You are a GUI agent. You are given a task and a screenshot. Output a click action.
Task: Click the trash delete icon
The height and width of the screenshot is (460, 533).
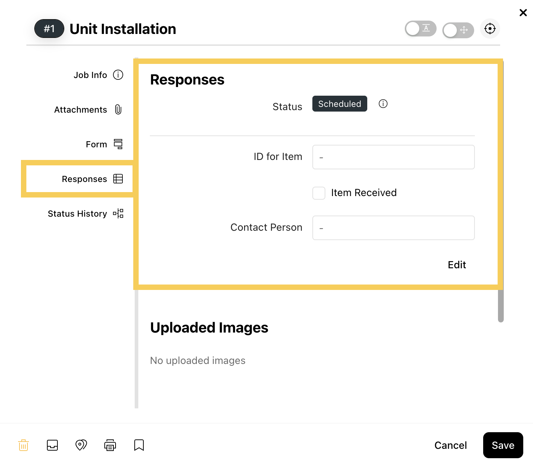23,445
